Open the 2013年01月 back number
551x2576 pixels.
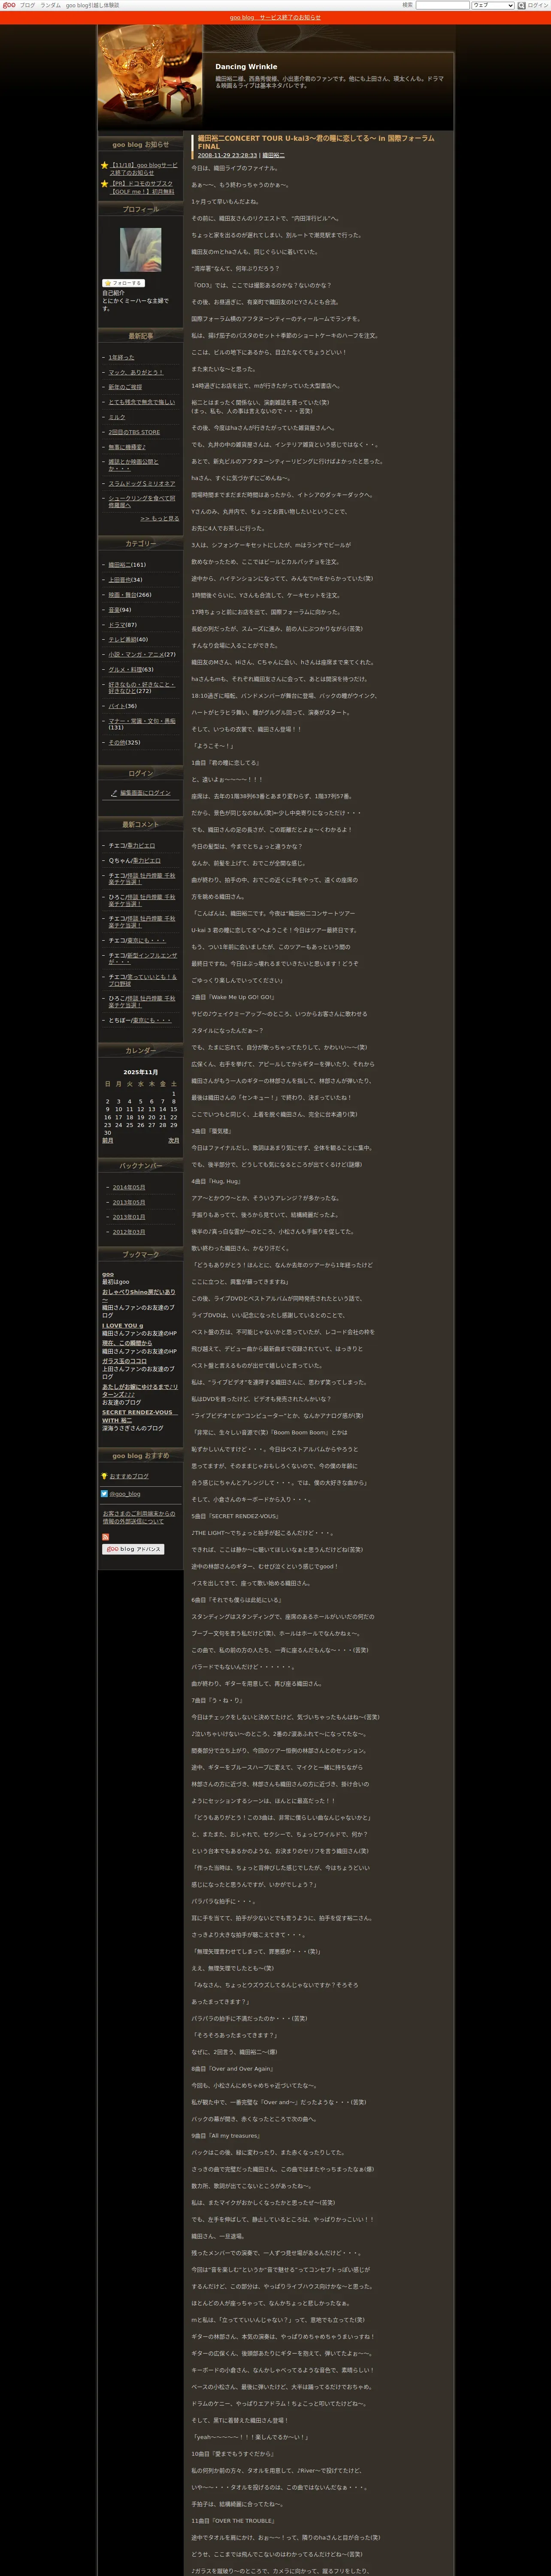click(129, 1217)
